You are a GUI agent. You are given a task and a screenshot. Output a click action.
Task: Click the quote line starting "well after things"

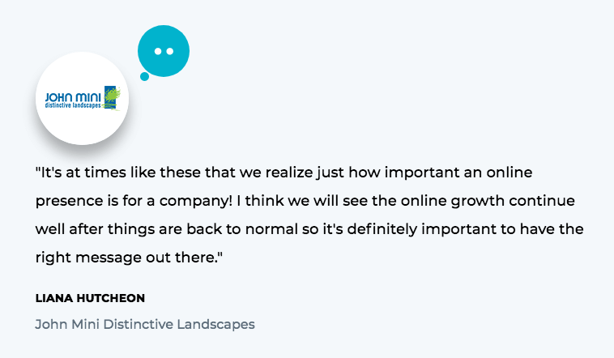(309, 229)
